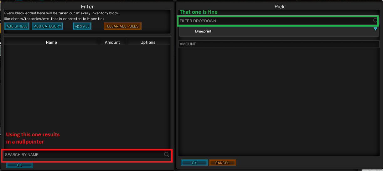Click ADD CATEGORY button
Viewport: 383px width, 171px height.
tap(48, 26)
